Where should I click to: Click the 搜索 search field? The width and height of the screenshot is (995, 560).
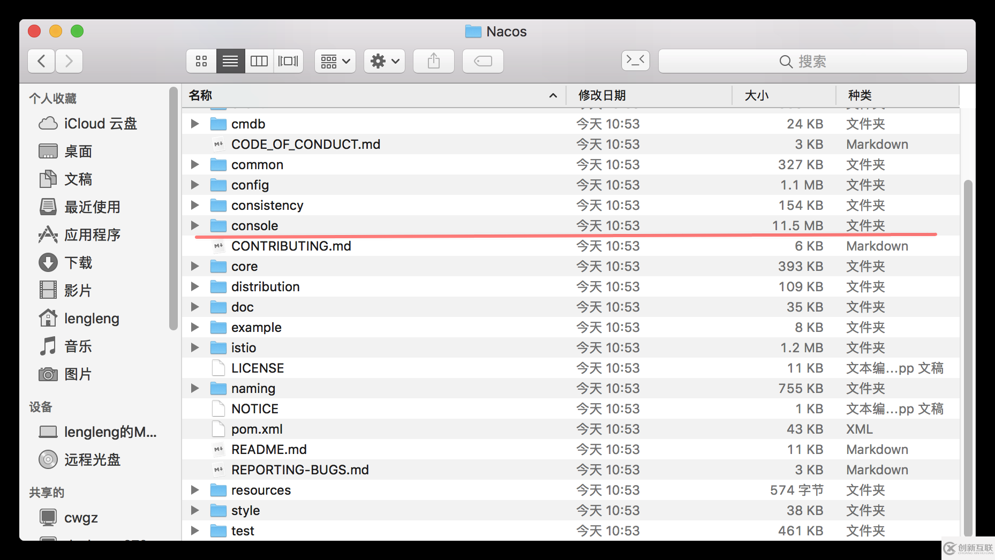812,61
